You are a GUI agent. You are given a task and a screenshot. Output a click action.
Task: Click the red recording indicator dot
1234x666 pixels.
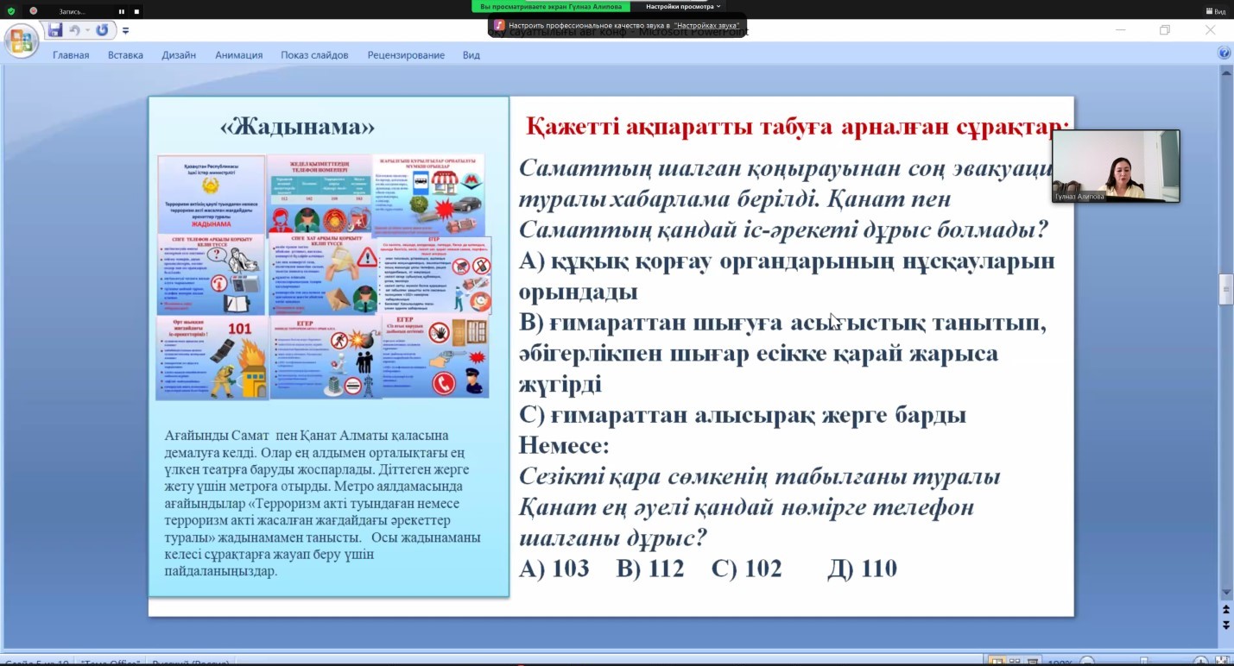34,11
